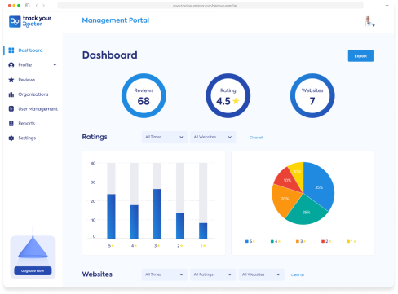Click Clear all link beside Ratings filters

256,138
